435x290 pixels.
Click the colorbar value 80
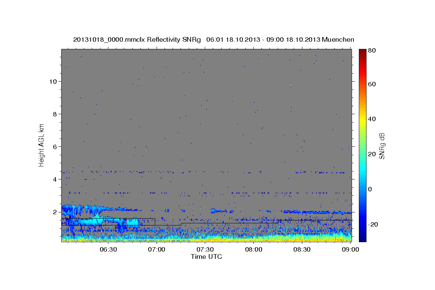pyautogui.click(x=371, y=51)
